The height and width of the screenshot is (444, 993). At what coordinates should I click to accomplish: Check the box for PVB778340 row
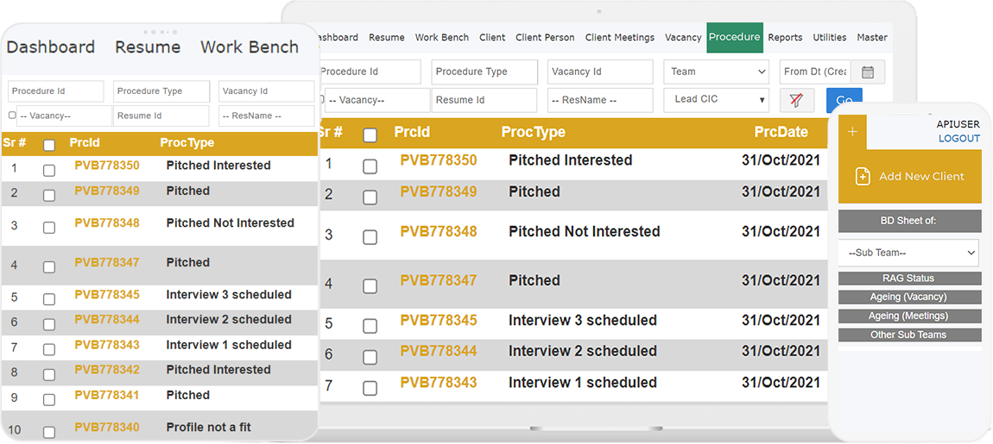pyautogui.click(x=49, y=431)
